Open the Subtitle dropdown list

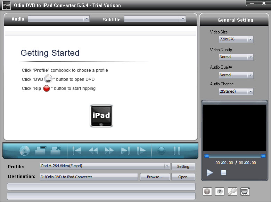point(183,19)
